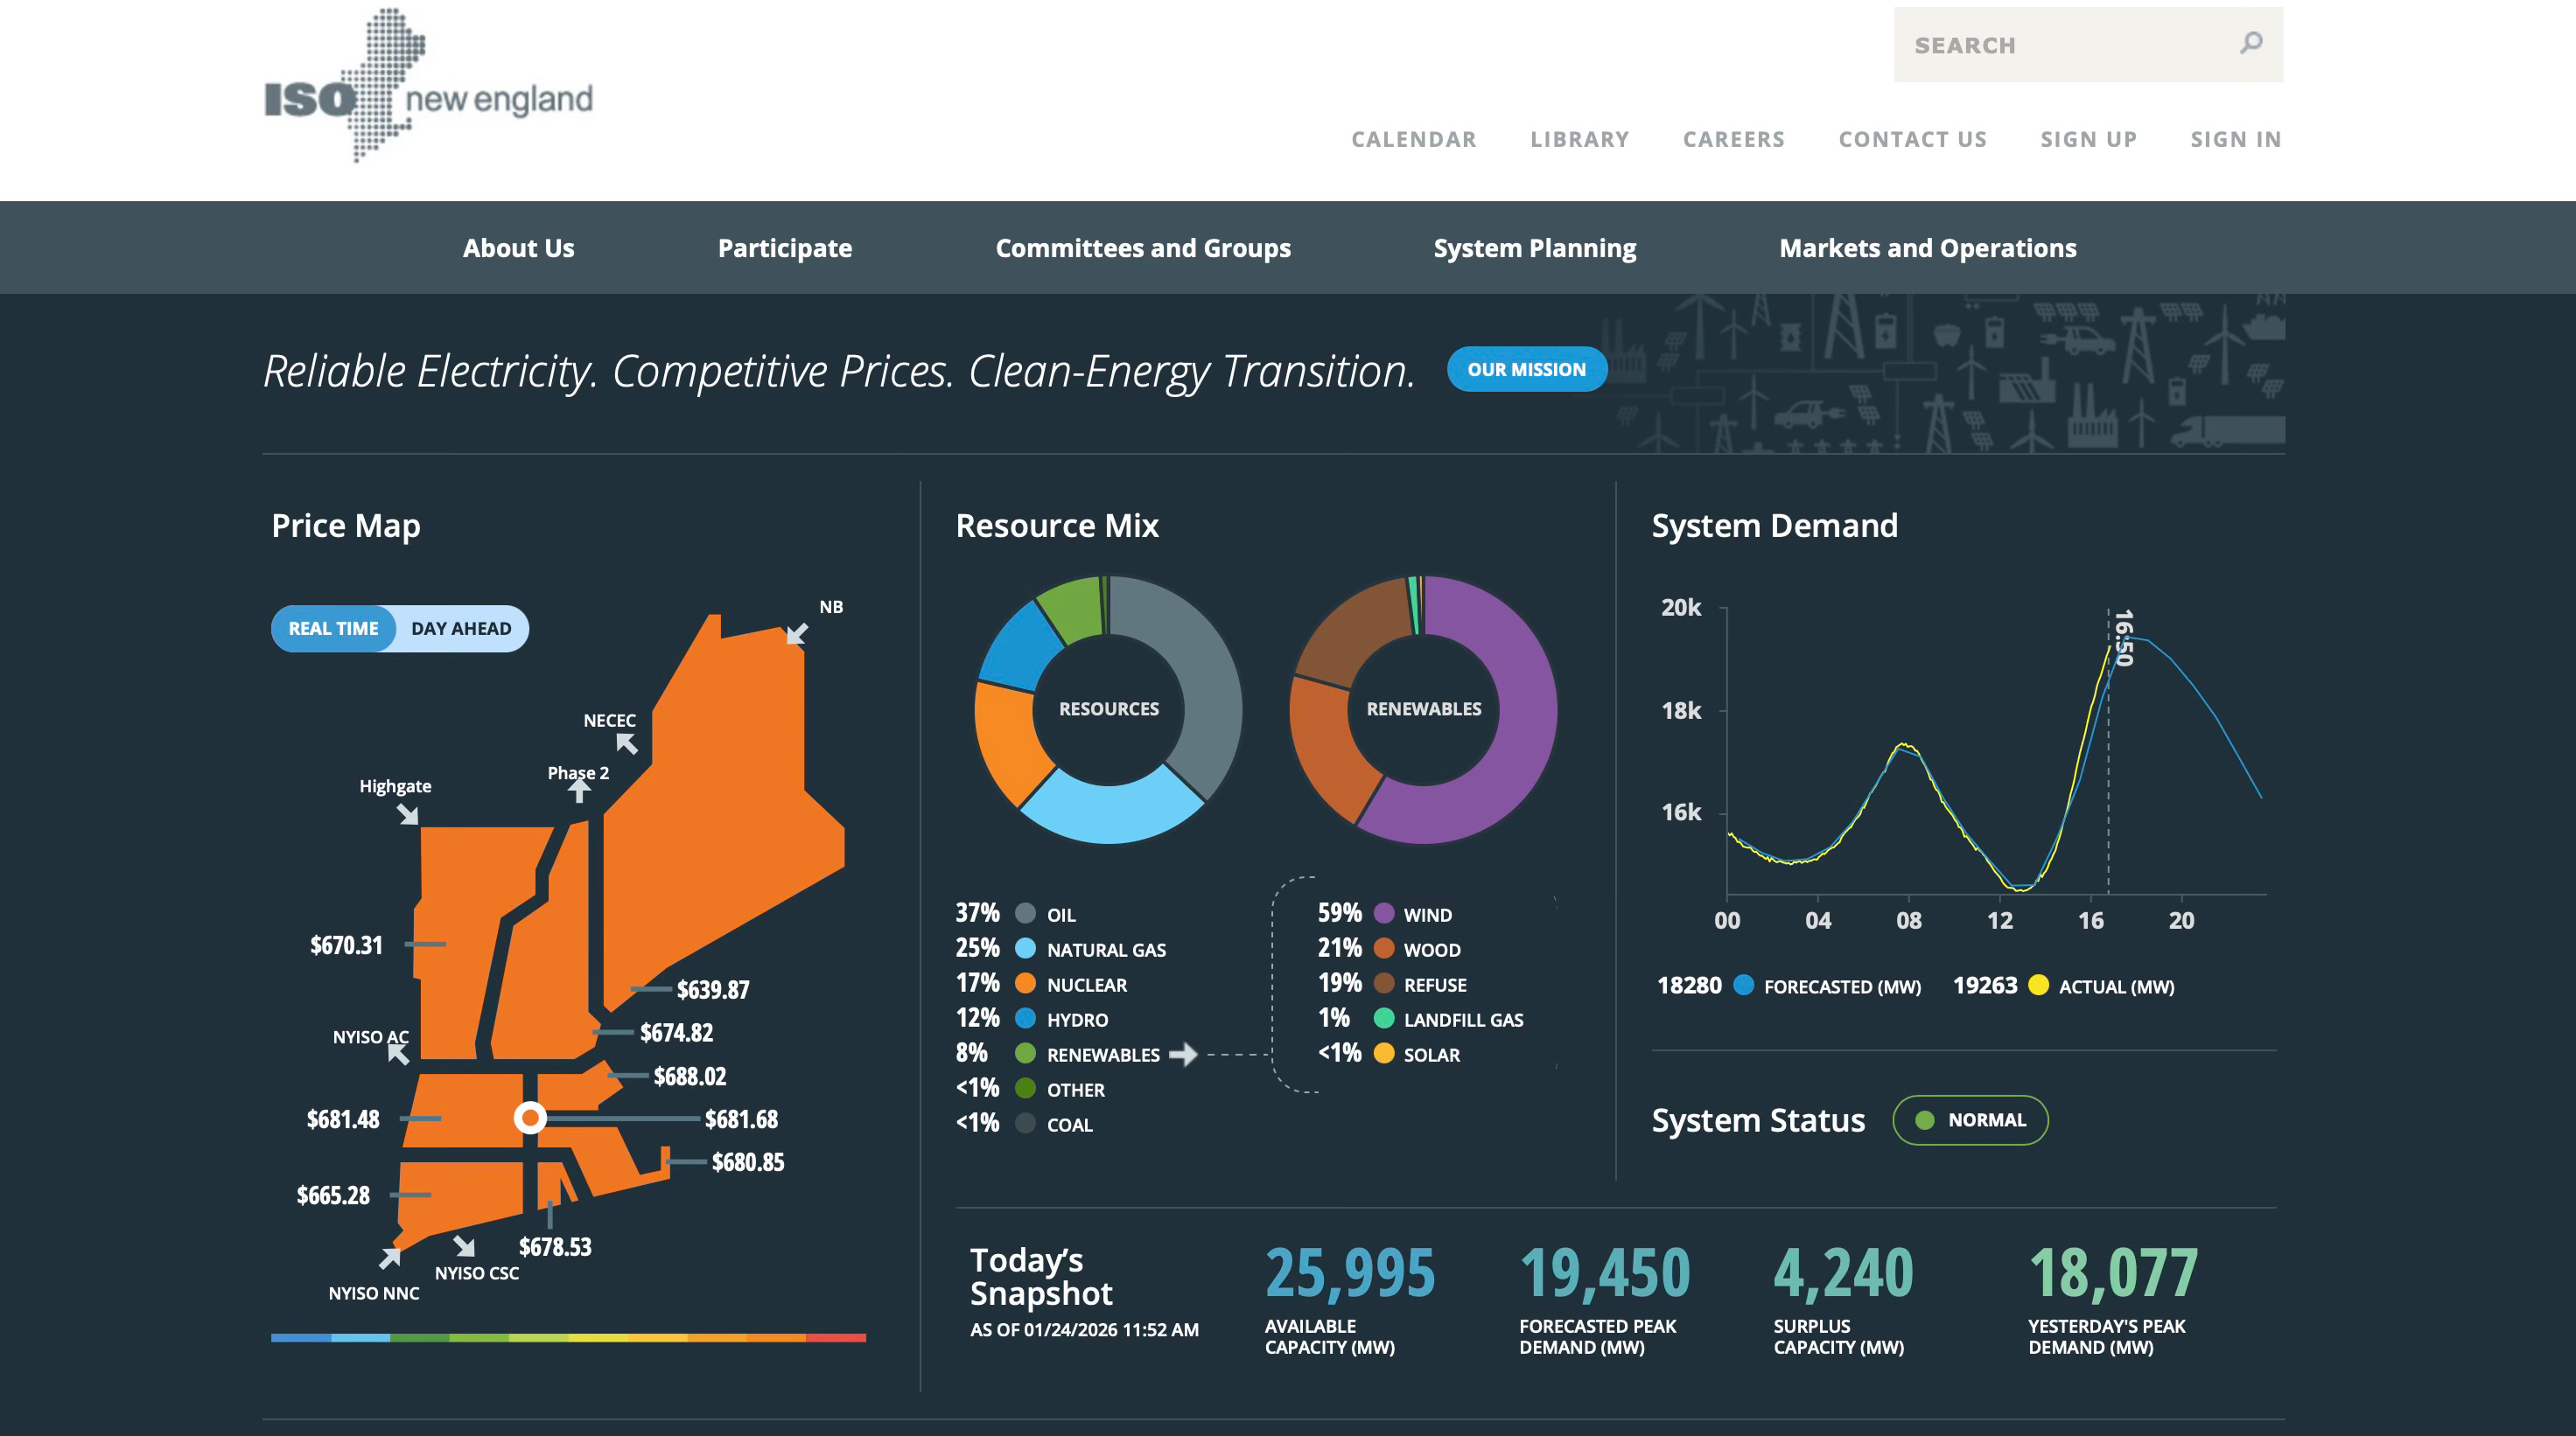Go to the Calendar page link
Viewport: 2576px width, 1436px height.
point(1413,139)
